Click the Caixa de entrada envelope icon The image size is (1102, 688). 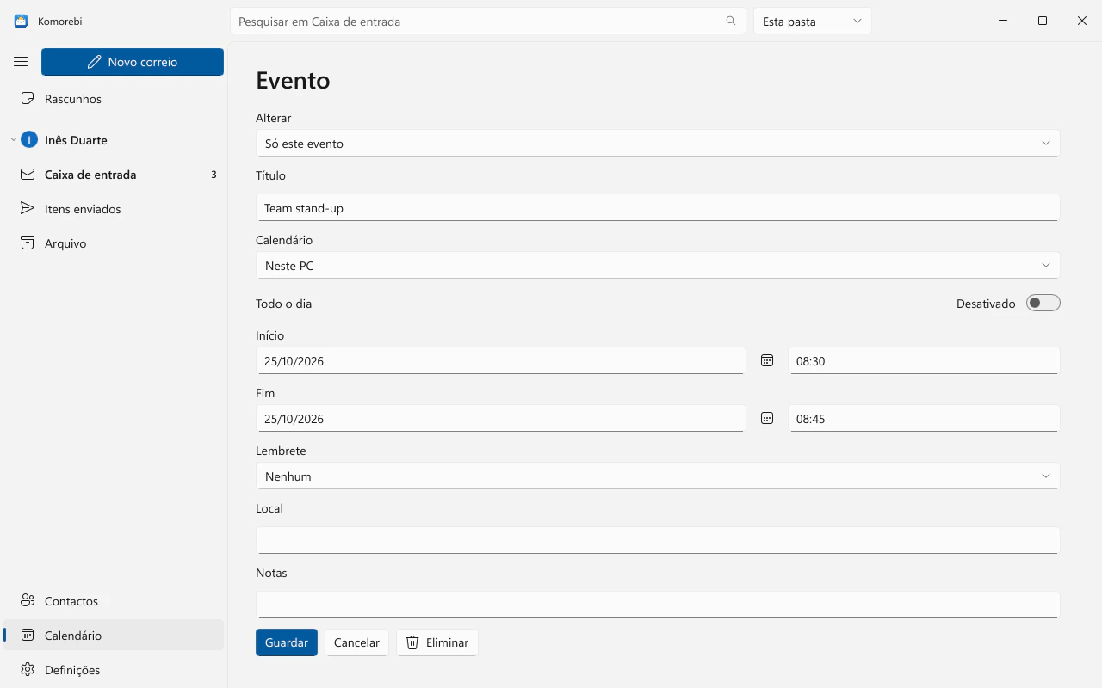(28, 175)
